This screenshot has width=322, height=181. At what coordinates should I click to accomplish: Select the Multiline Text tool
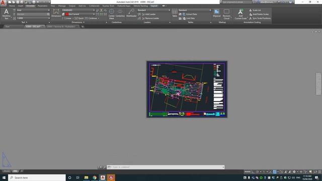point(6,14)
